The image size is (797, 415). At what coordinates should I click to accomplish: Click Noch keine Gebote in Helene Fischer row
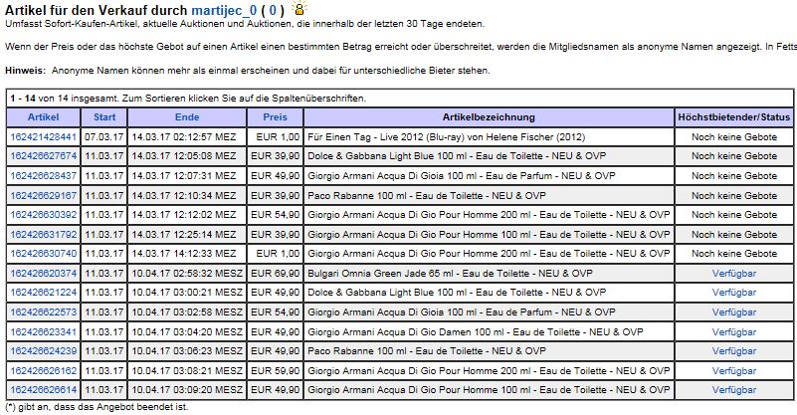[734, 136]
